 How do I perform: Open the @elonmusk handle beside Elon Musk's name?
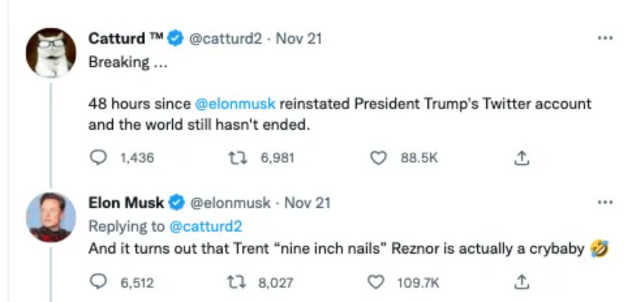tap(230, 203)
